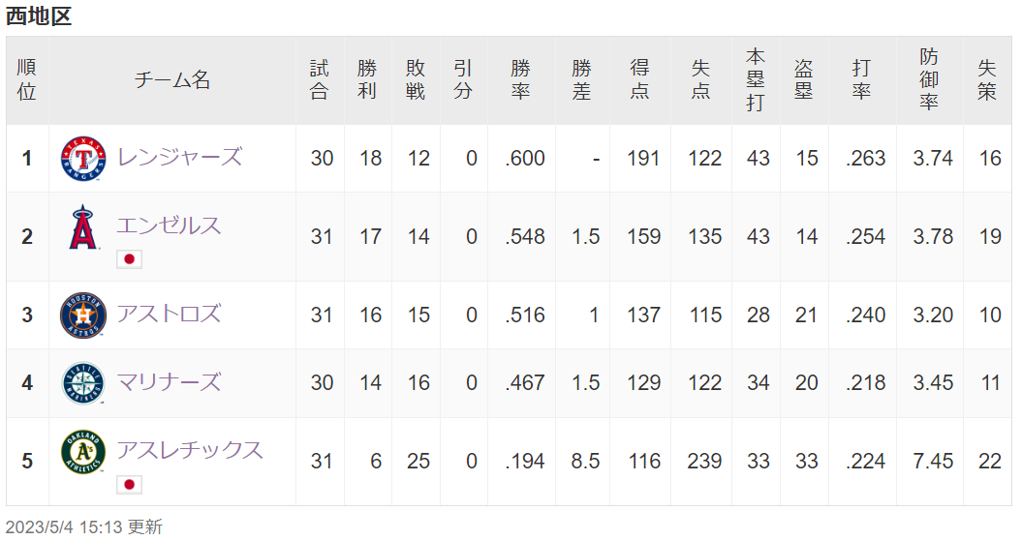The image size is (1022, 541).
Task: Click Japan flag icon under エンゼルス
Action: point(129,259)
